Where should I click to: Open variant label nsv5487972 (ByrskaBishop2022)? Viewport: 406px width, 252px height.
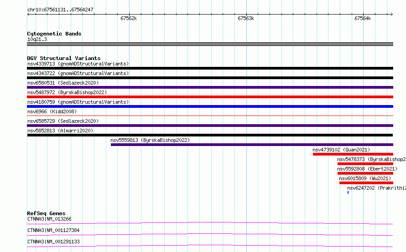point(67,92)
